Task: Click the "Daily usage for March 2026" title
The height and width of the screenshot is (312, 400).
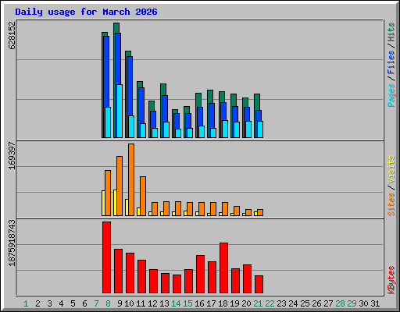Action: pyautogui.click(x=86, y=12)
